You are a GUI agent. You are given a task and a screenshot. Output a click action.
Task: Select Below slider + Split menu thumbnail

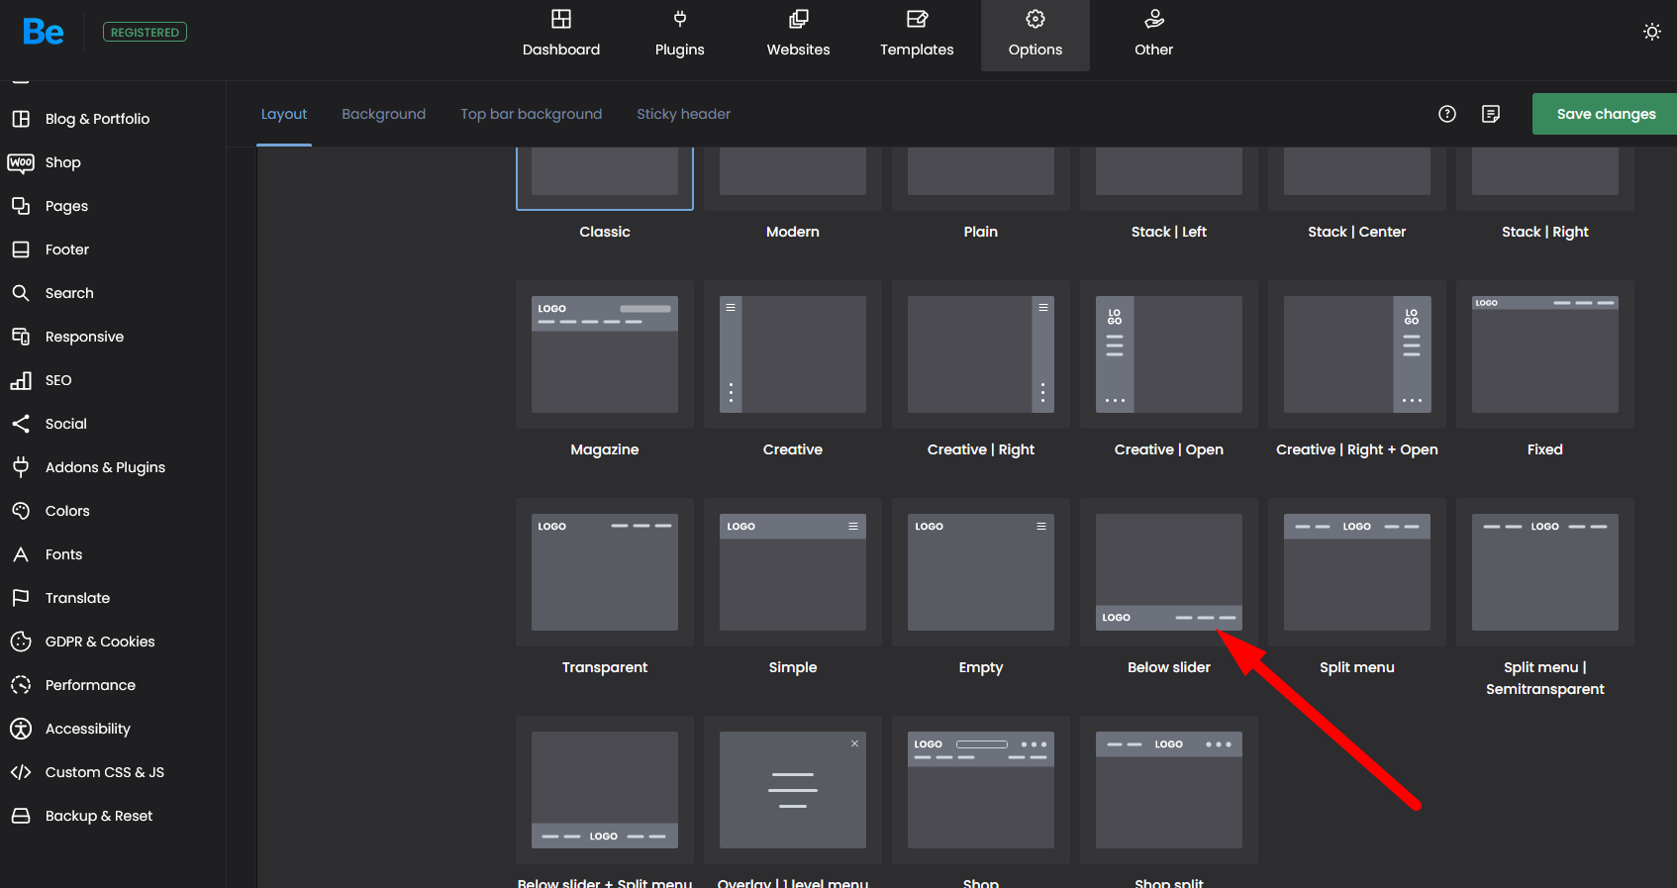click(x=605, y=790)
